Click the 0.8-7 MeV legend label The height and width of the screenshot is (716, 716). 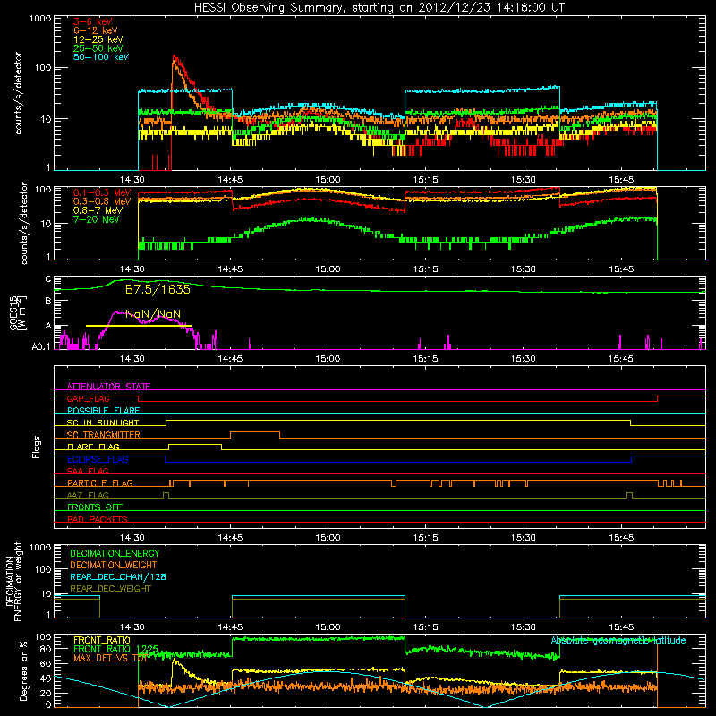tap(98, 210)
